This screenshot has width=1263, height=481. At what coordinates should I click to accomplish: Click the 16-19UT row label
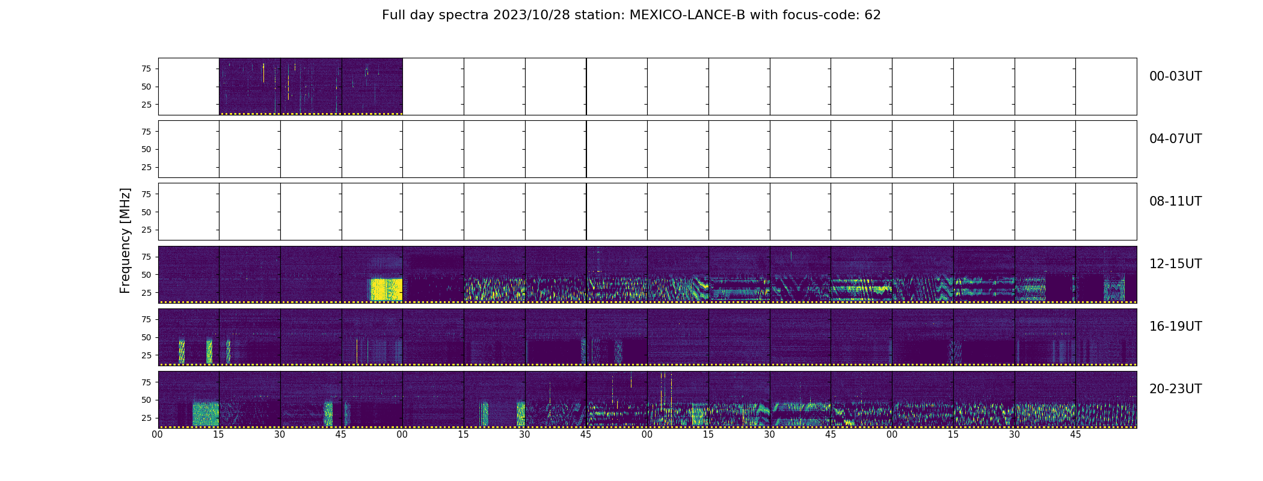point(1175,326)
